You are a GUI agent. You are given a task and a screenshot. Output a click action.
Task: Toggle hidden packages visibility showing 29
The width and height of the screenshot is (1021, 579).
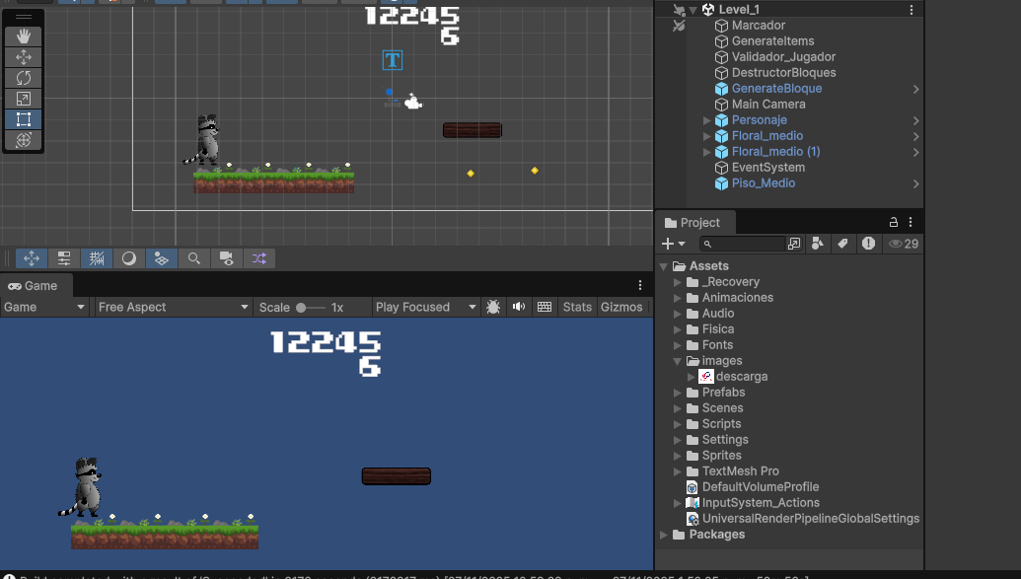(904, 244)
